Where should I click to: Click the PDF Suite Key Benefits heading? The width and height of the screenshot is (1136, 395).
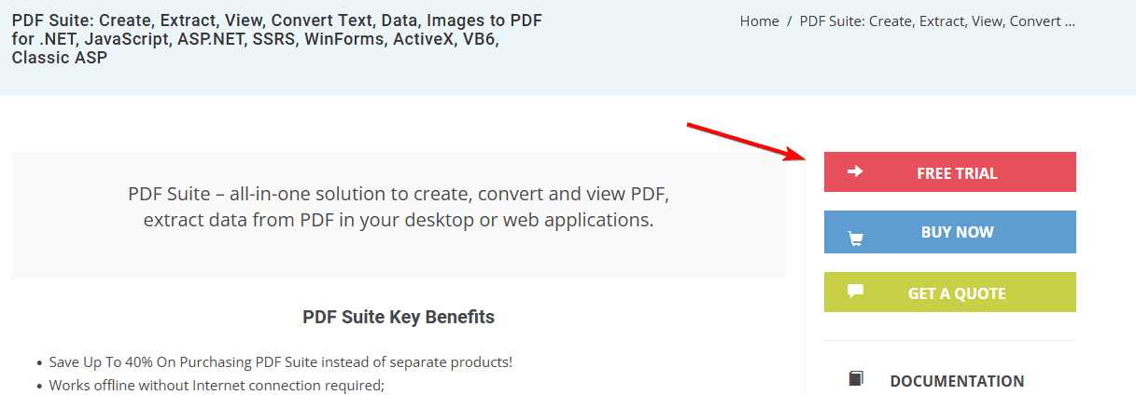coord(399,317)
